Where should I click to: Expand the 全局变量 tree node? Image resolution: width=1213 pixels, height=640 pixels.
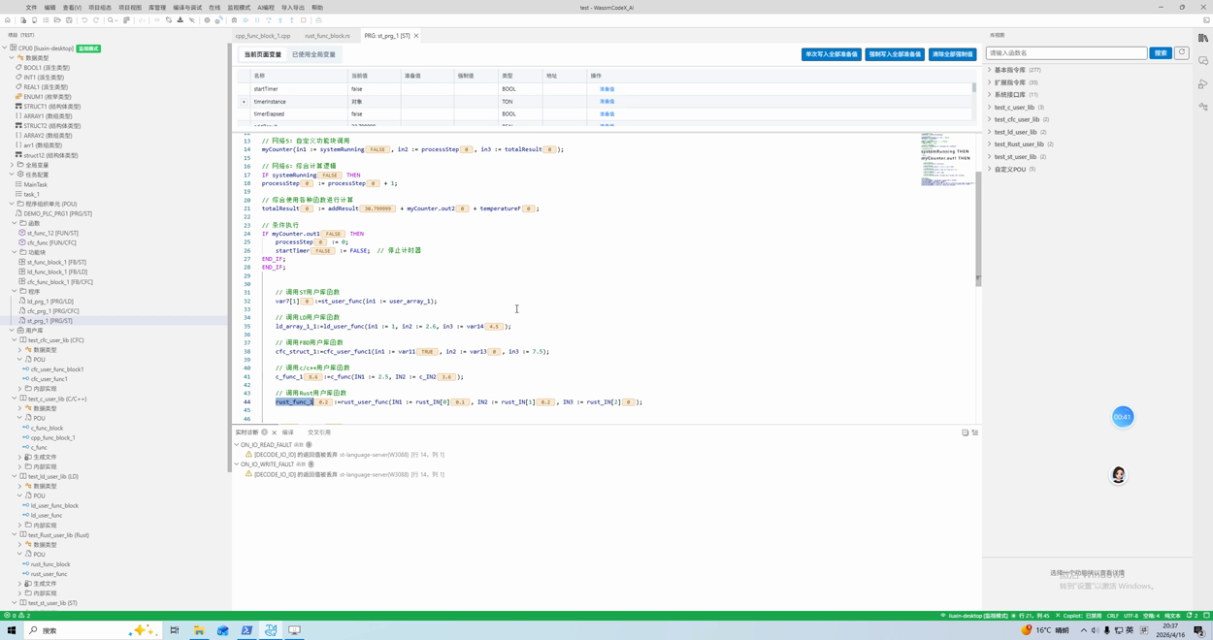(x=12, y=165)
